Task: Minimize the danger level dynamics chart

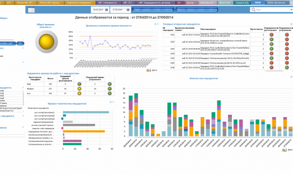Action: click(155, 24)
